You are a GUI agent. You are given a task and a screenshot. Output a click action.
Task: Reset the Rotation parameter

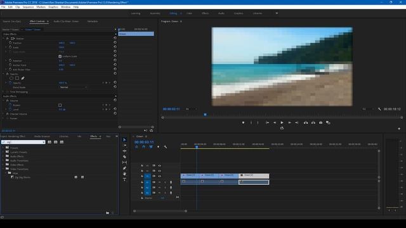(x=115, y=61)
